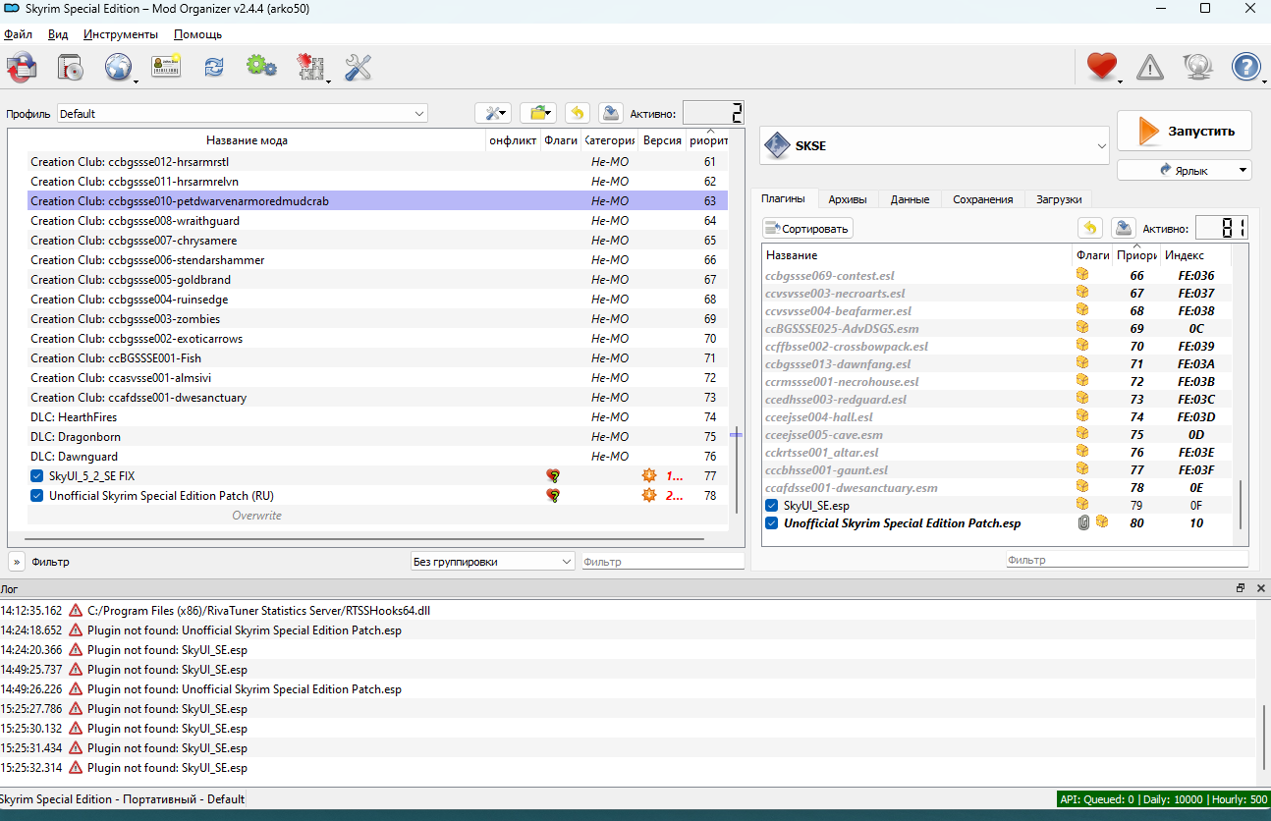
Task: Click conflict flag icon for Unofficial Patch (RU)
Action: (553, 496)
